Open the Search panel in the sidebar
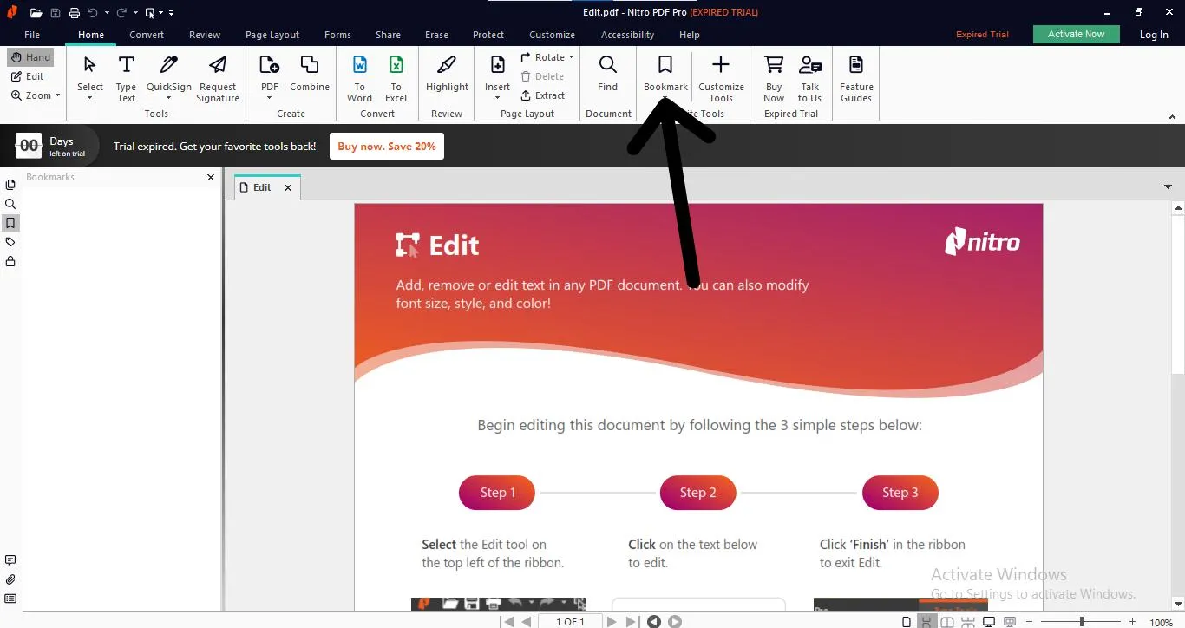Viewport: 1185px width, 628px height. [10, 204]
